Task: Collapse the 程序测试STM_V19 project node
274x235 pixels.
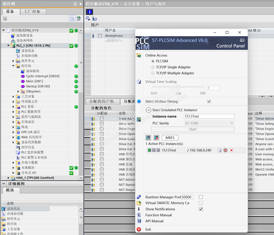Action: [x=4, y=30]
